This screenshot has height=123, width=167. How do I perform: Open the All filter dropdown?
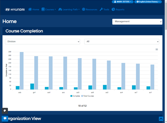(x=122, y=42)
